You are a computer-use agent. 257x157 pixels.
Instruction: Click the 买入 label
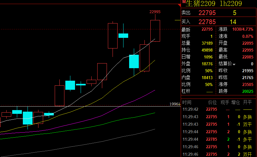pyautogui.click(x=186, y=22)
